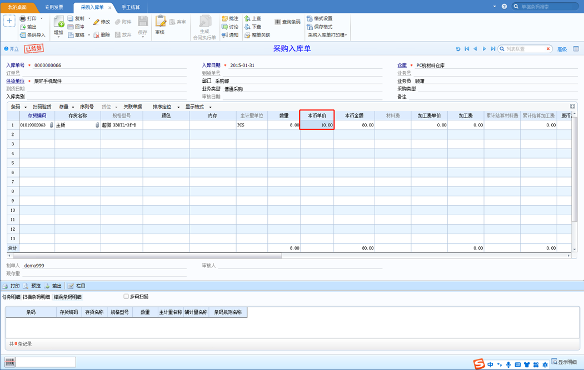Click the barcode scanner icon at bottom left
Image resolution: width=584 pixels, height=370 pixels.
click(x=10, y=362)
